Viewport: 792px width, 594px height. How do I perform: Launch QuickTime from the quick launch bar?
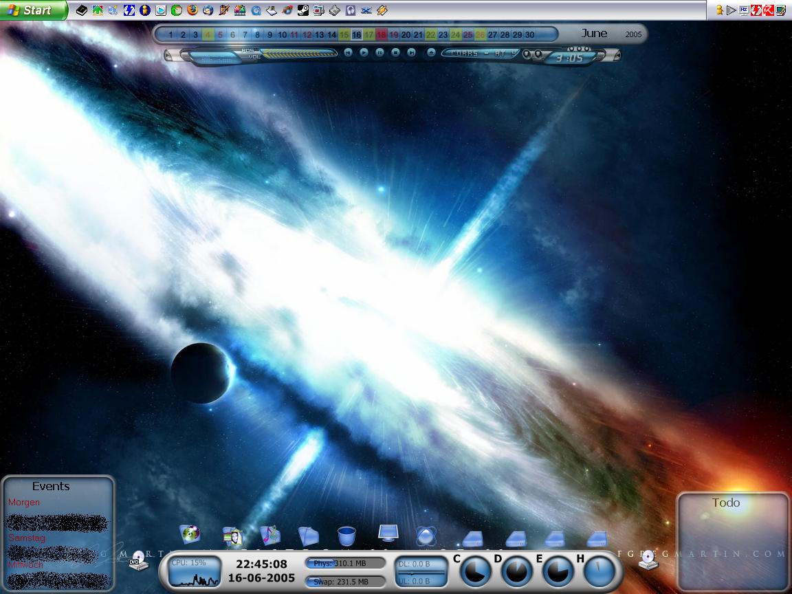[x=256, y=10]
